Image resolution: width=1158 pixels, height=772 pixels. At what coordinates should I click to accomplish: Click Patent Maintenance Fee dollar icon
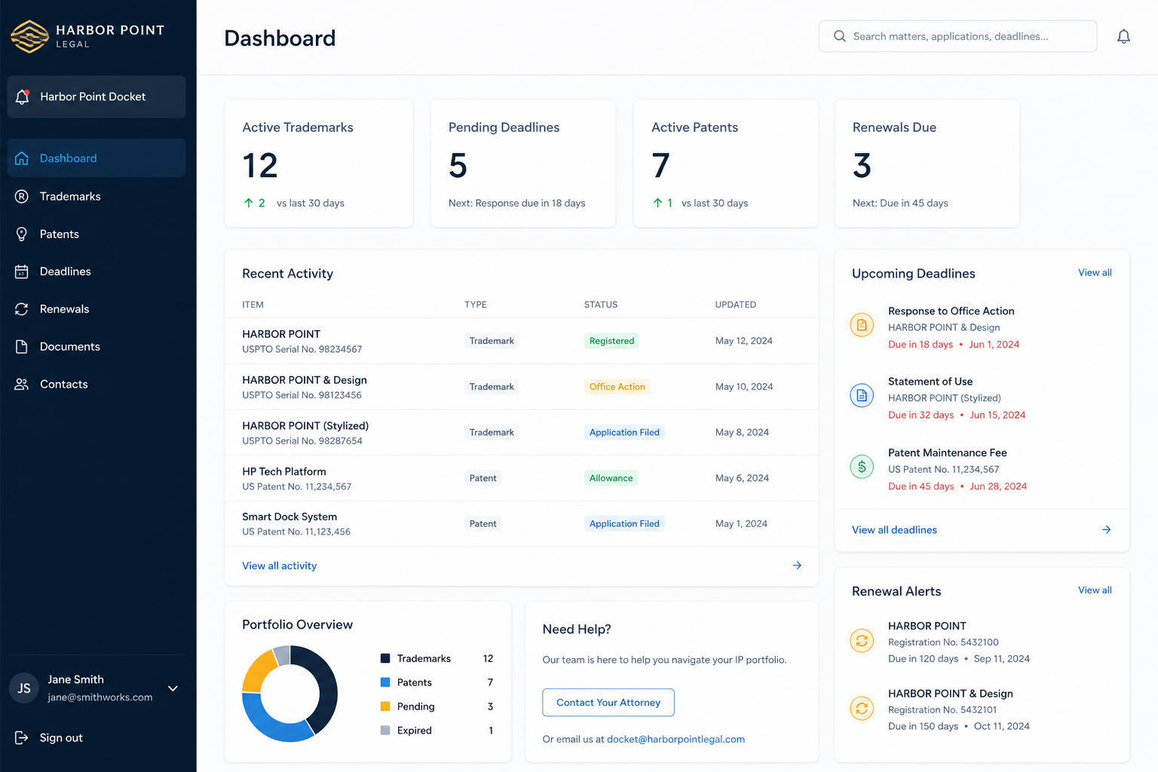[x=862, y=467]
